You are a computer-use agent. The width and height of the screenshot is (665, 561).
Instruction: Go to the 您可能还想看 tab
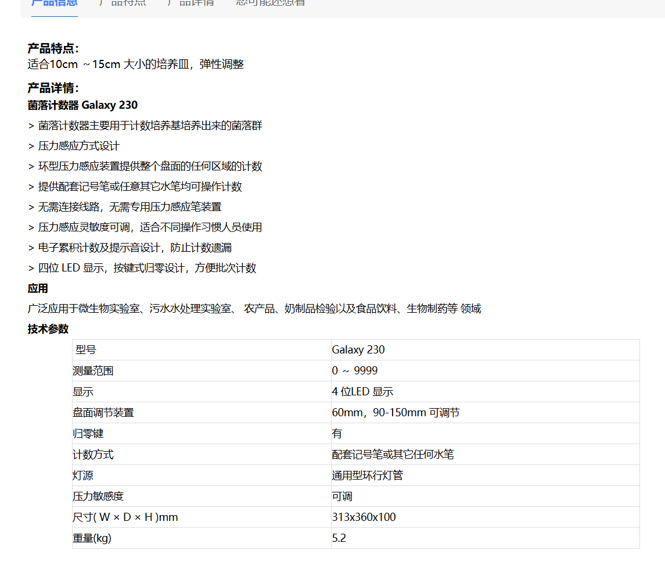pyautogui.click(x=271, y=3)
